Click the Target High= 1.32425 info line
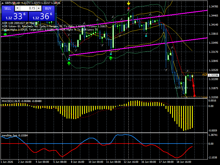The height and width of the screenshot is (165, 220). click(50, 30)
